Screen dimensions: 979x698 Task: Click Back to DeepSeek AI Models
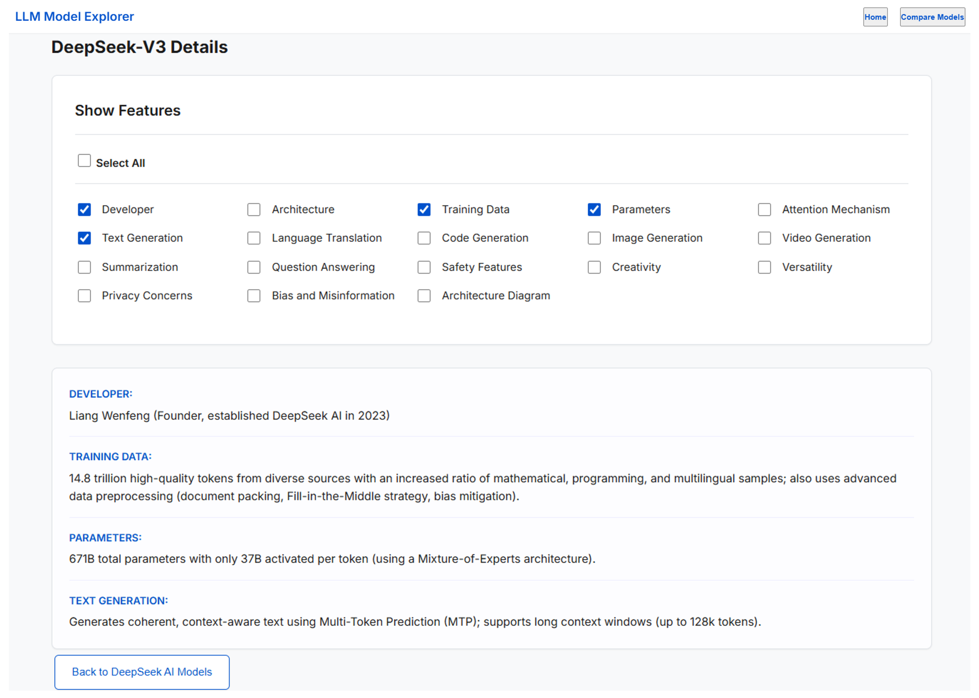tap(141, 672)
